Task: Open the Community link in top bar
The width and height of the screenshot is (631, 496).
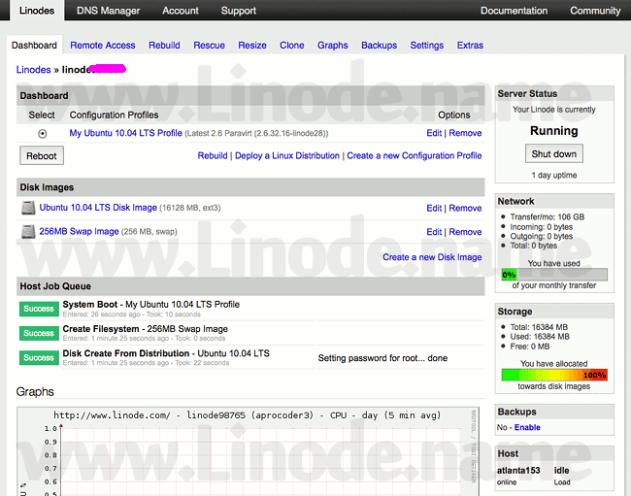Action: (595, 11)
